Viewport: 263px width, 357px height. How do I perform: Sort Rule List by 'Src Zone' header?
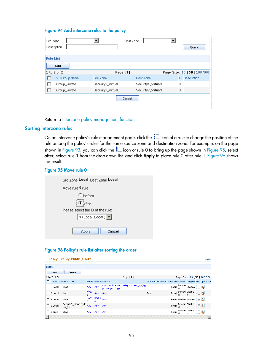pos(100,78)
